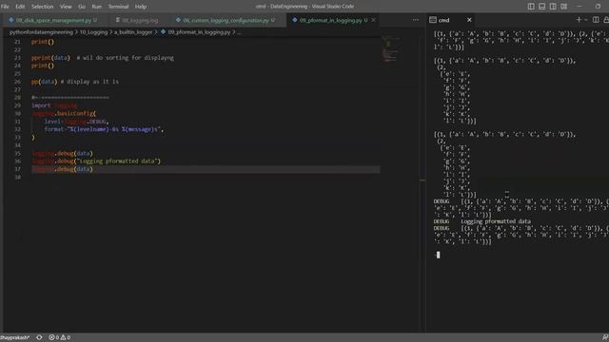
Task: Click the level=logging.DEBUG line
Action: tap(76, 122)
